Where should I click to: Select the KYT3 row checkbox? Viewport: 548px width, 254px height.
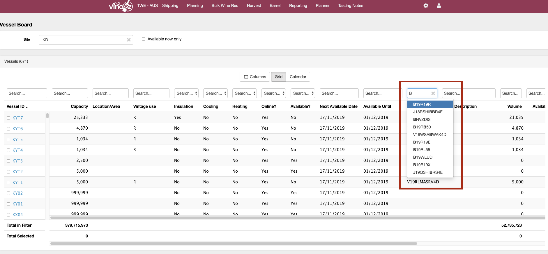8,161
